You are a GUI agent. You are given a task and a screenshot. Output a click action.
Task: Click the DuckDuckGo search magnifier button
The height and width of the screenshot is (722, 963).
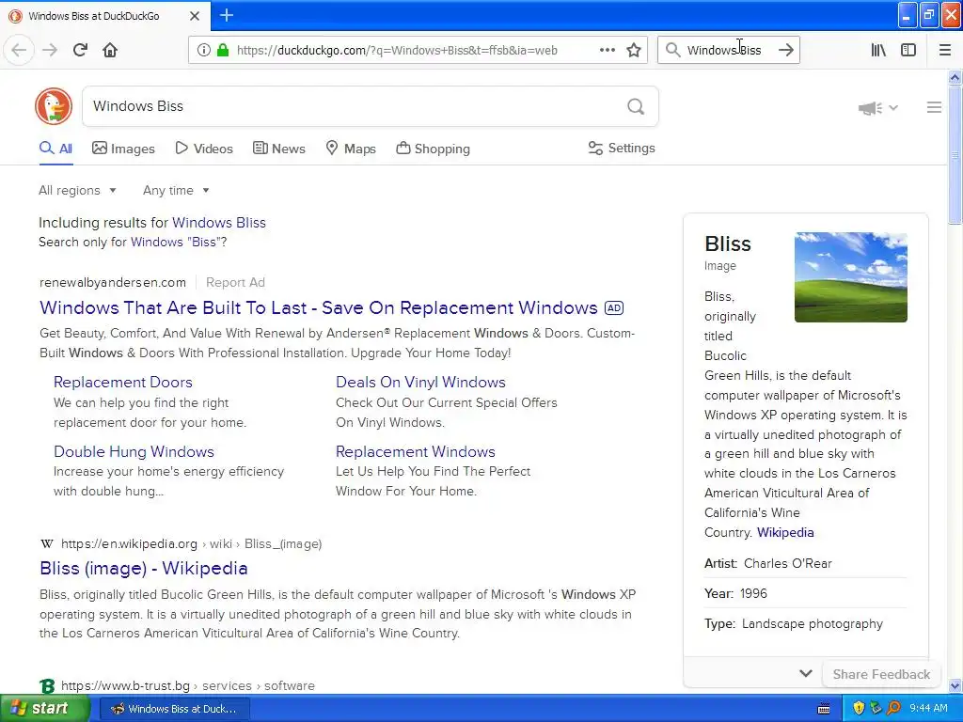[x=636, y=107]
